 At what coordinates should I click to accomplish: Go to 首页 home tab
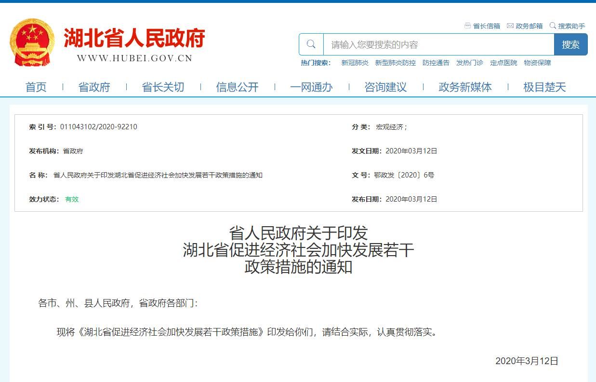pyautogui.click(x=36, y=87)
